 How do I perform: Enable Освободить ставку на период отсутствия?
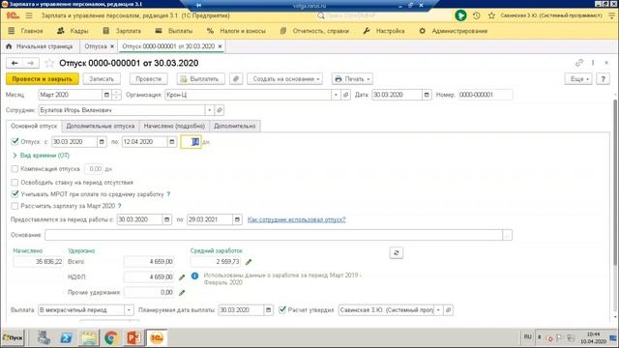[15, 183]
